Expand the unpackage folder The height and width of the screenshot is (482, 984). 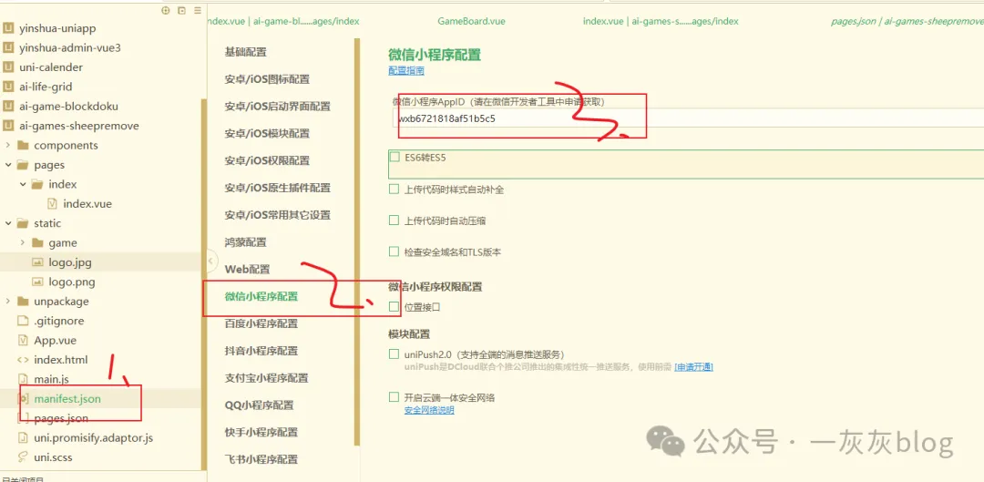tap(8, 302)
